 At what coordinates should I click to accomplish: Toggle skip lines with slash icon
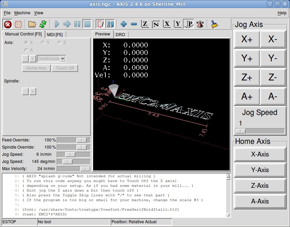point(100,24)
